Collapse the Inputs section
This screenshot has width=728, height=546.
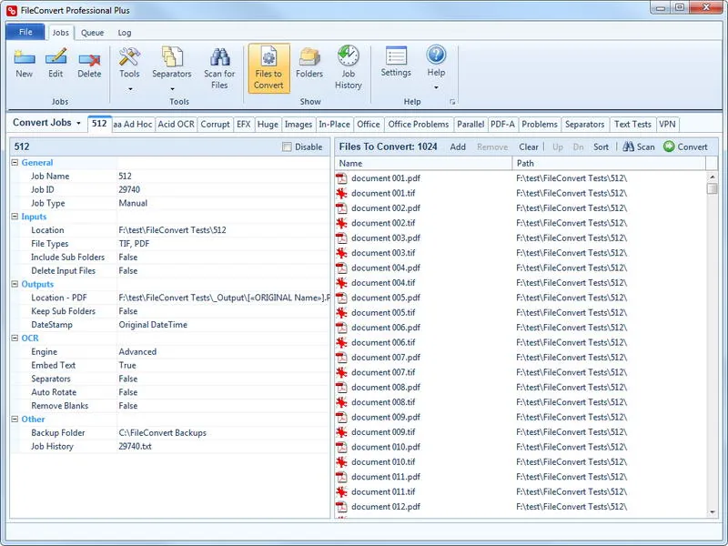pyautogui.click(x=15, y=217)
